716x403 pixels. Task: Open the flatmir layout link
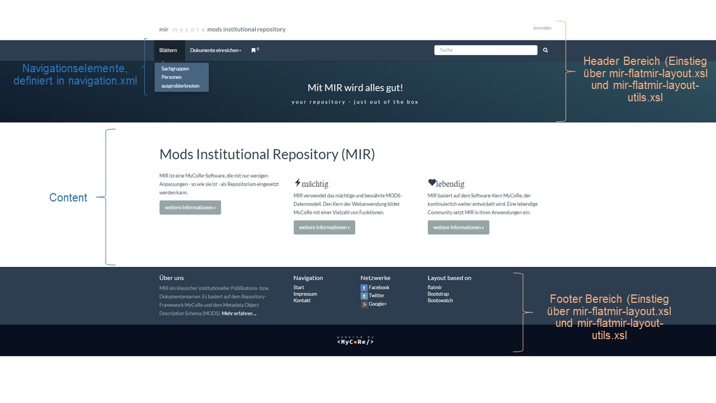point(435,288)
